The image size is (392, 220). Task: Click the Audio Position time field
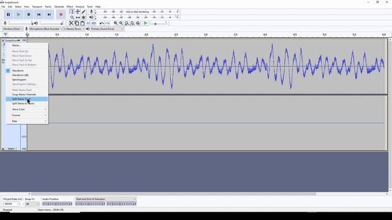tap(57, 204)
